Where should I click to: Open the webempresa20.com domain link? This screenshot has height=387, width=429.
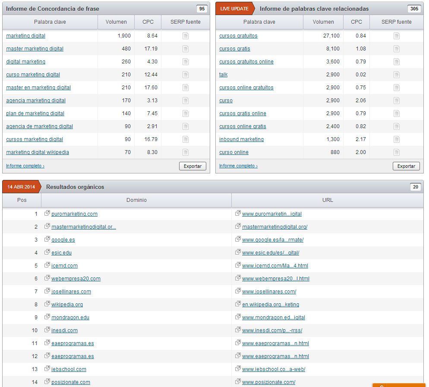(x=76, y=278)
